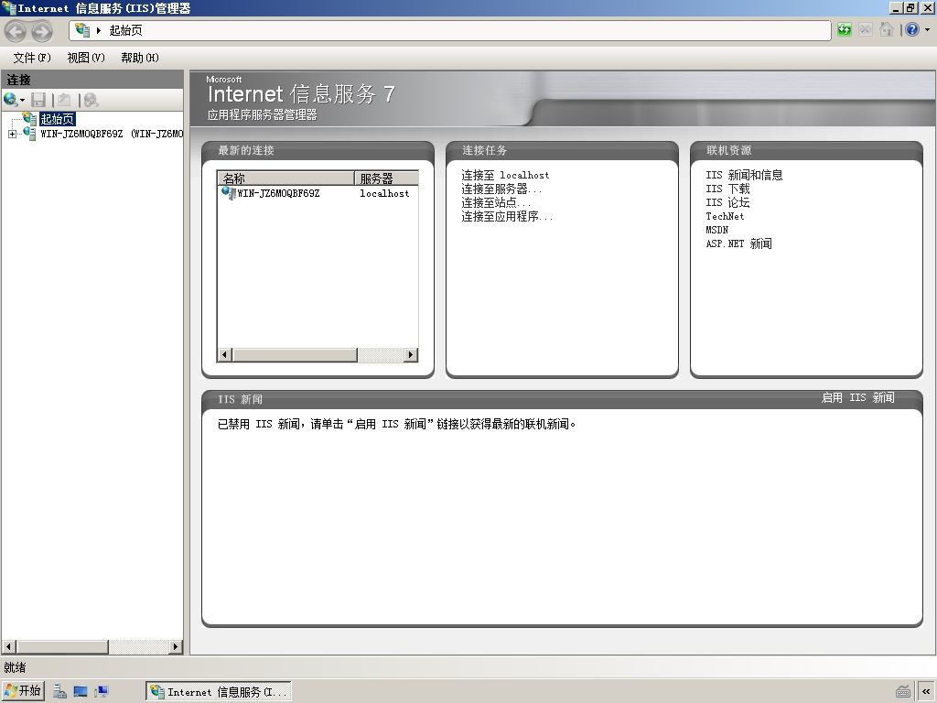Select 起始页 in the connections tree
This screenshot has width=937, height=703.
(58, 119)
